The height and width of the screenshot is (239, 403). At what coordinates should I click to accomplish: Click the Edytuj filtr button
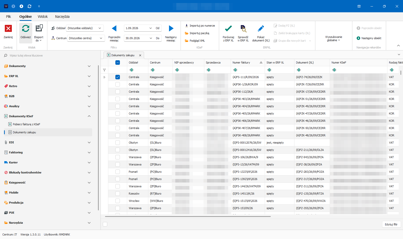point(391,224)
